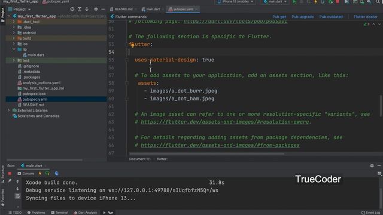Click 'flutter:' breadcrumb below editor
The width and height of the screenshot is (383, 215).
tap(162, 159)
